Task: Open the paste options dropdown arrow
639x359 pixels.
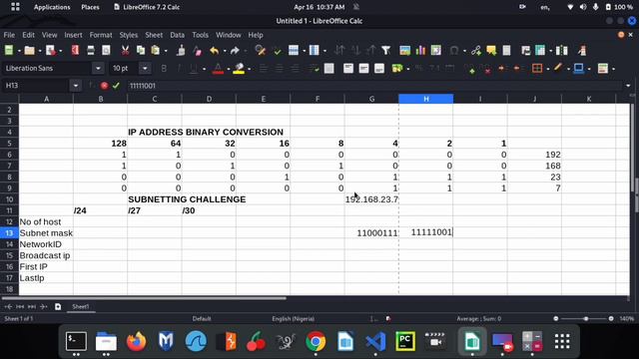Action: (x=166, y=51)
